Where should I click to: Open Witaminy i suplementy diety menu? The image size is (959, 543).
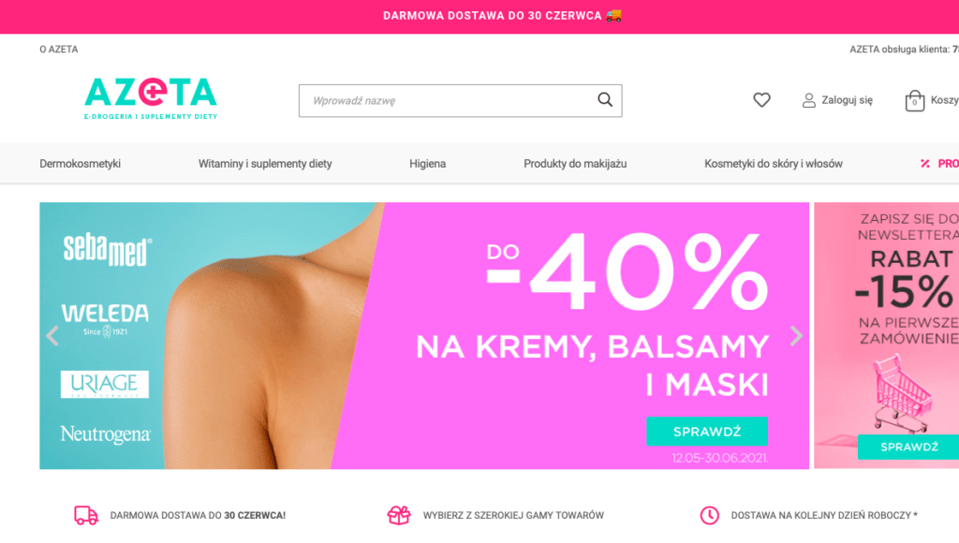pyautogui.click(x=265, y=164)
